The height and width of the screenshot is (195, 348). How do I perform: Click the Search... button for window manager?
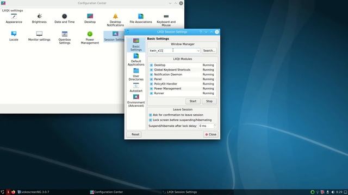(x=209, y=50)
